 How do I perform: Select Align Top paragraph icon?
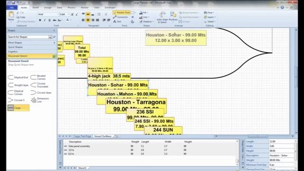(x=83, y=14)
